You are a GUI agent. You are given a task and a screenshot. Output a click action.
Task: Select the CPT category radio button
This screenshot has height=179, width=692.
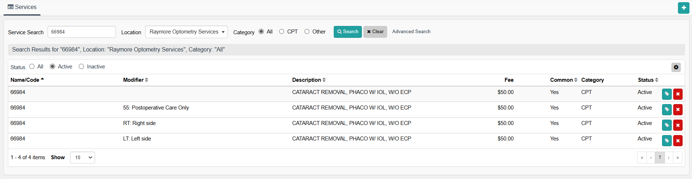pyautogui.click(x=282, y=32)
